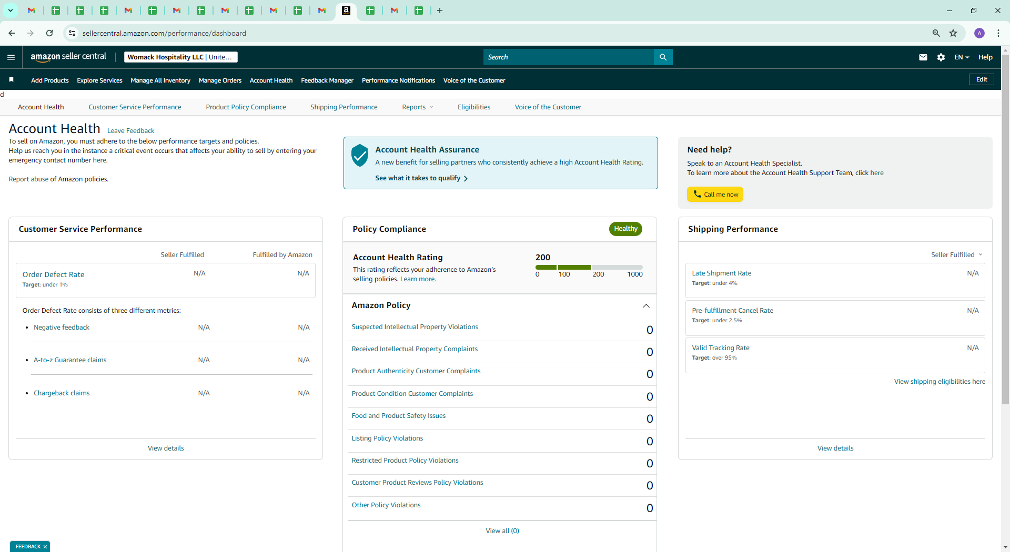Screen dimensions: 1010x552
Task: Open Product Policy Compliance tab
Action: 246,107
